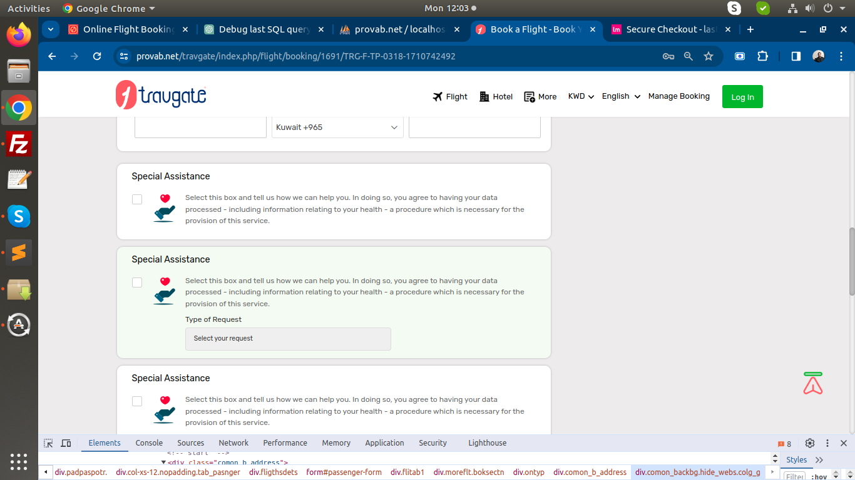Select form#passenger-form breadcrumb in DevTools

(344, 472)
